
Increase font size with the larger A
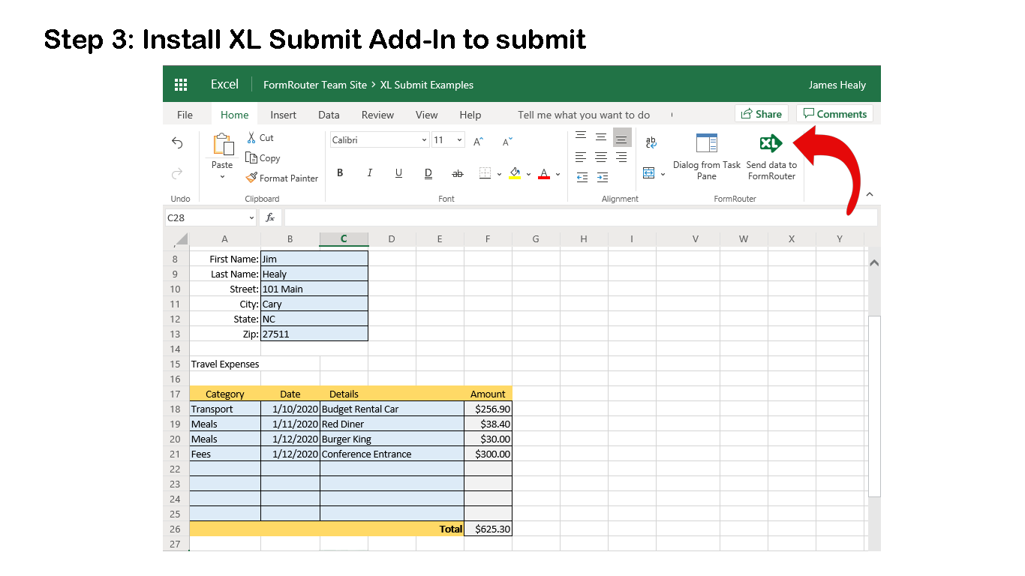479,140
